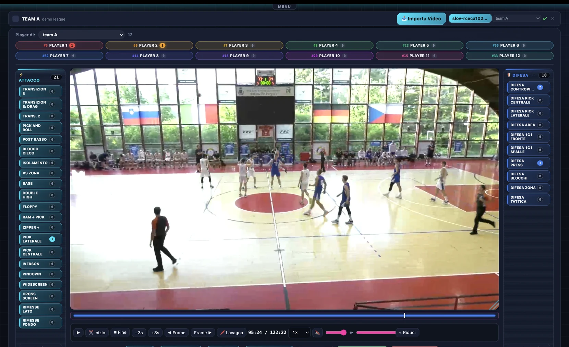Tag DIFESA TATTICA defense action
Image resolution: width=569 pixels, height=347 pixels.
pyautogui.click(x=528, y=199)
